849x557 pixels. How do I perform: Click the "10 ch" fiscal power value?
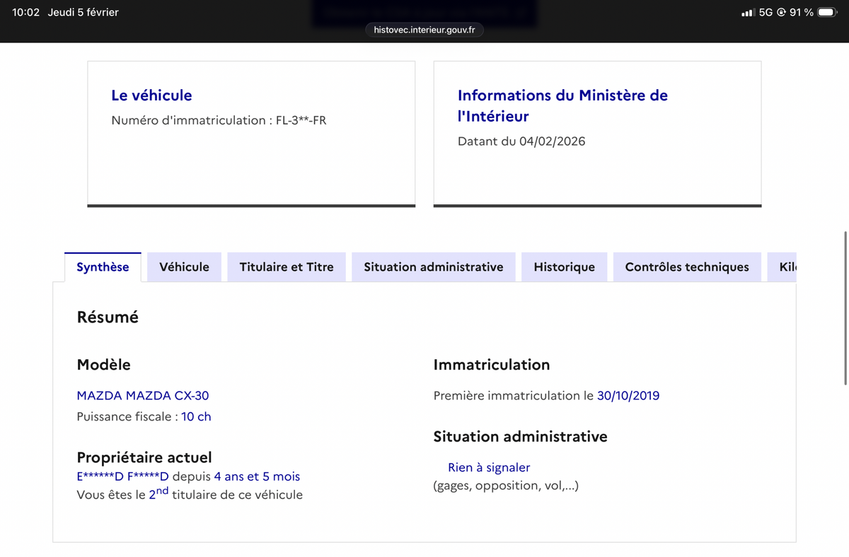click(x=196, y=417)
